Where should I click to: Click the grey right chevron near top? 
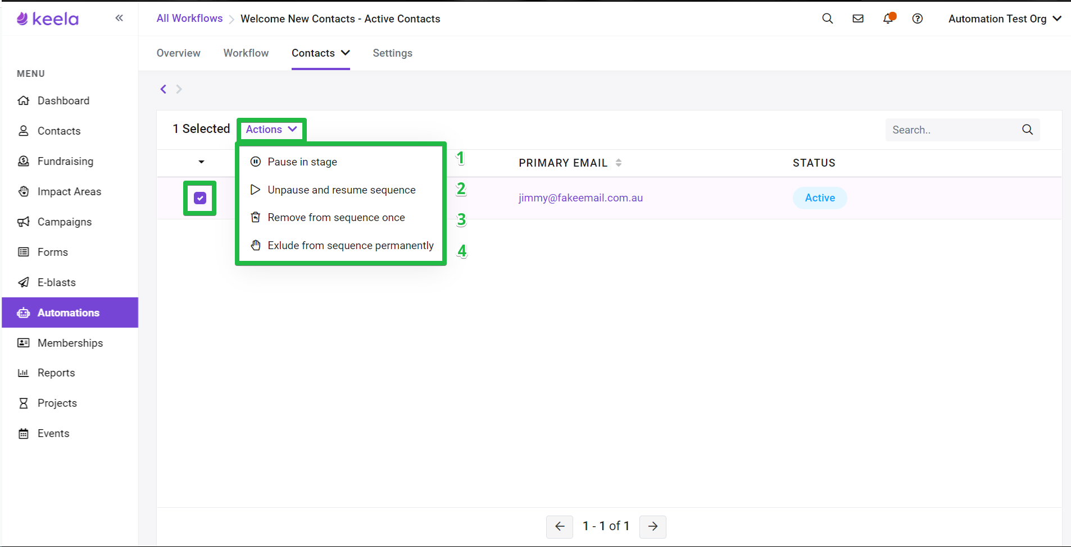point(179,89)
